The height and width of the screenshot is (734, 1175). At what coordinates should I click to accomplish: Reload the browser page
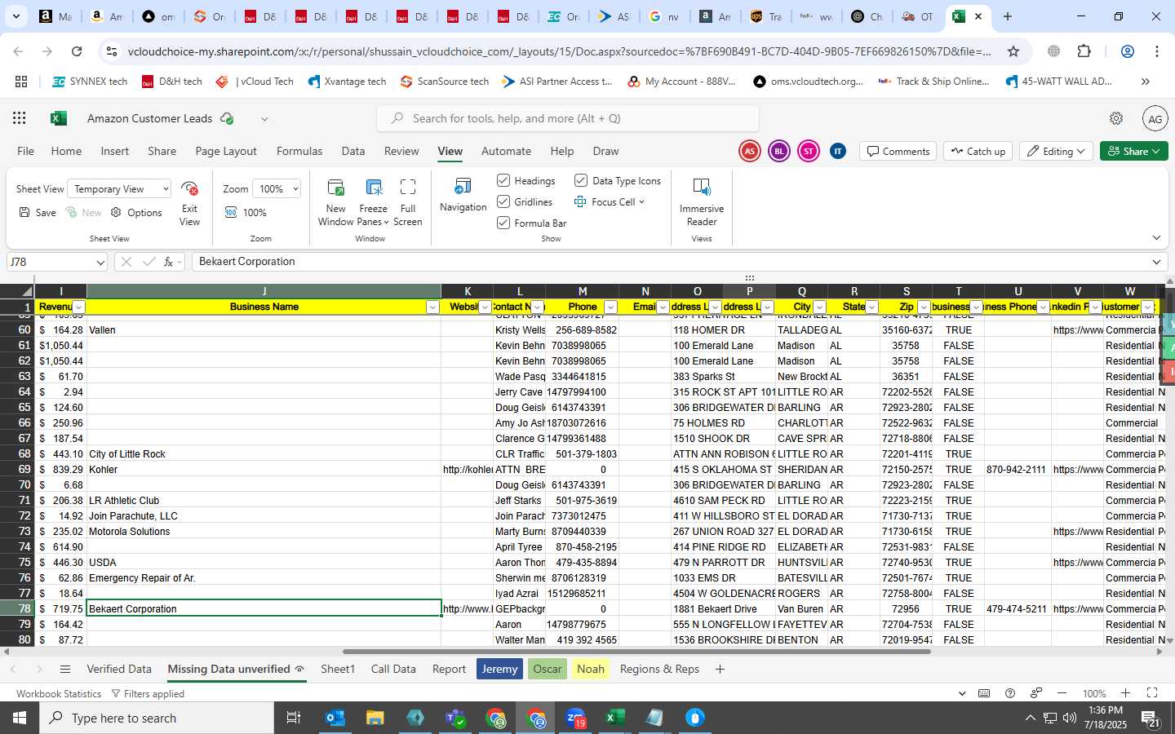pyautogui.click(x=77, y=51)
